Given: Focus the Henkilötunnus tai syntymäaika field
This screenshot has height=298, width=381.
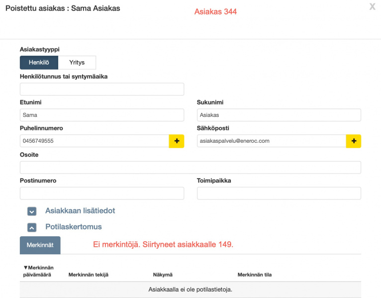Looking at the screenshot, I should pos(102,89).
